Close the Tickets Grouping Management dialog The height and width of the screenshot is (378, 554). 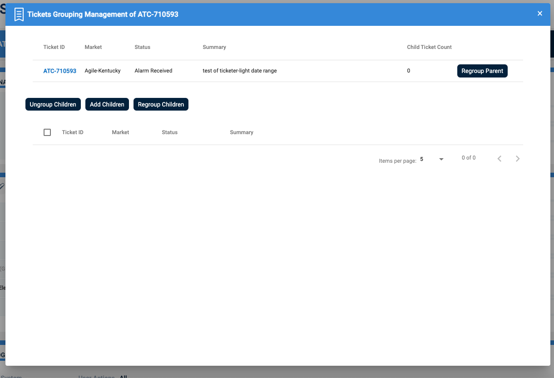pos(540,14)
